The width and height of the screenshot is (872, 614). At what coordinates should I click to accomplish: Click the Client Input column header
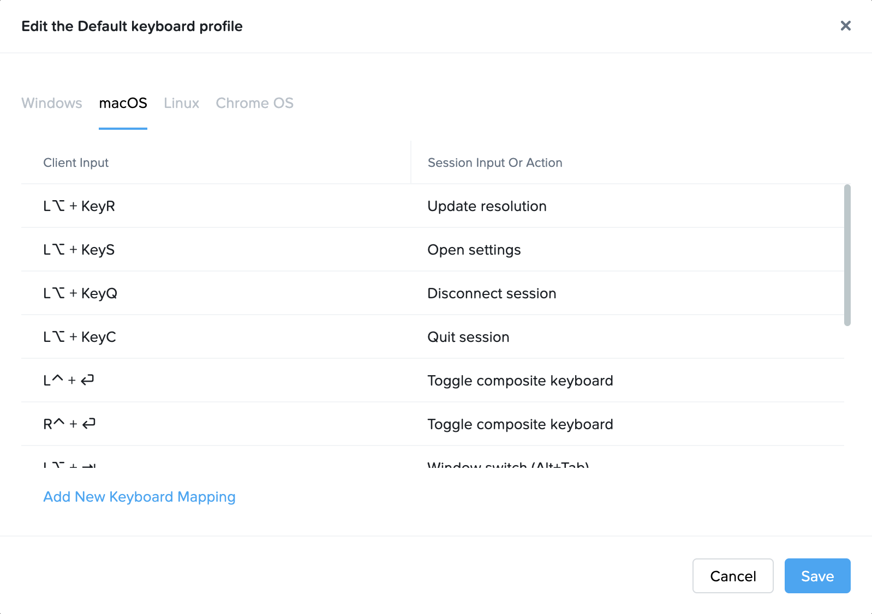(76, 162)
